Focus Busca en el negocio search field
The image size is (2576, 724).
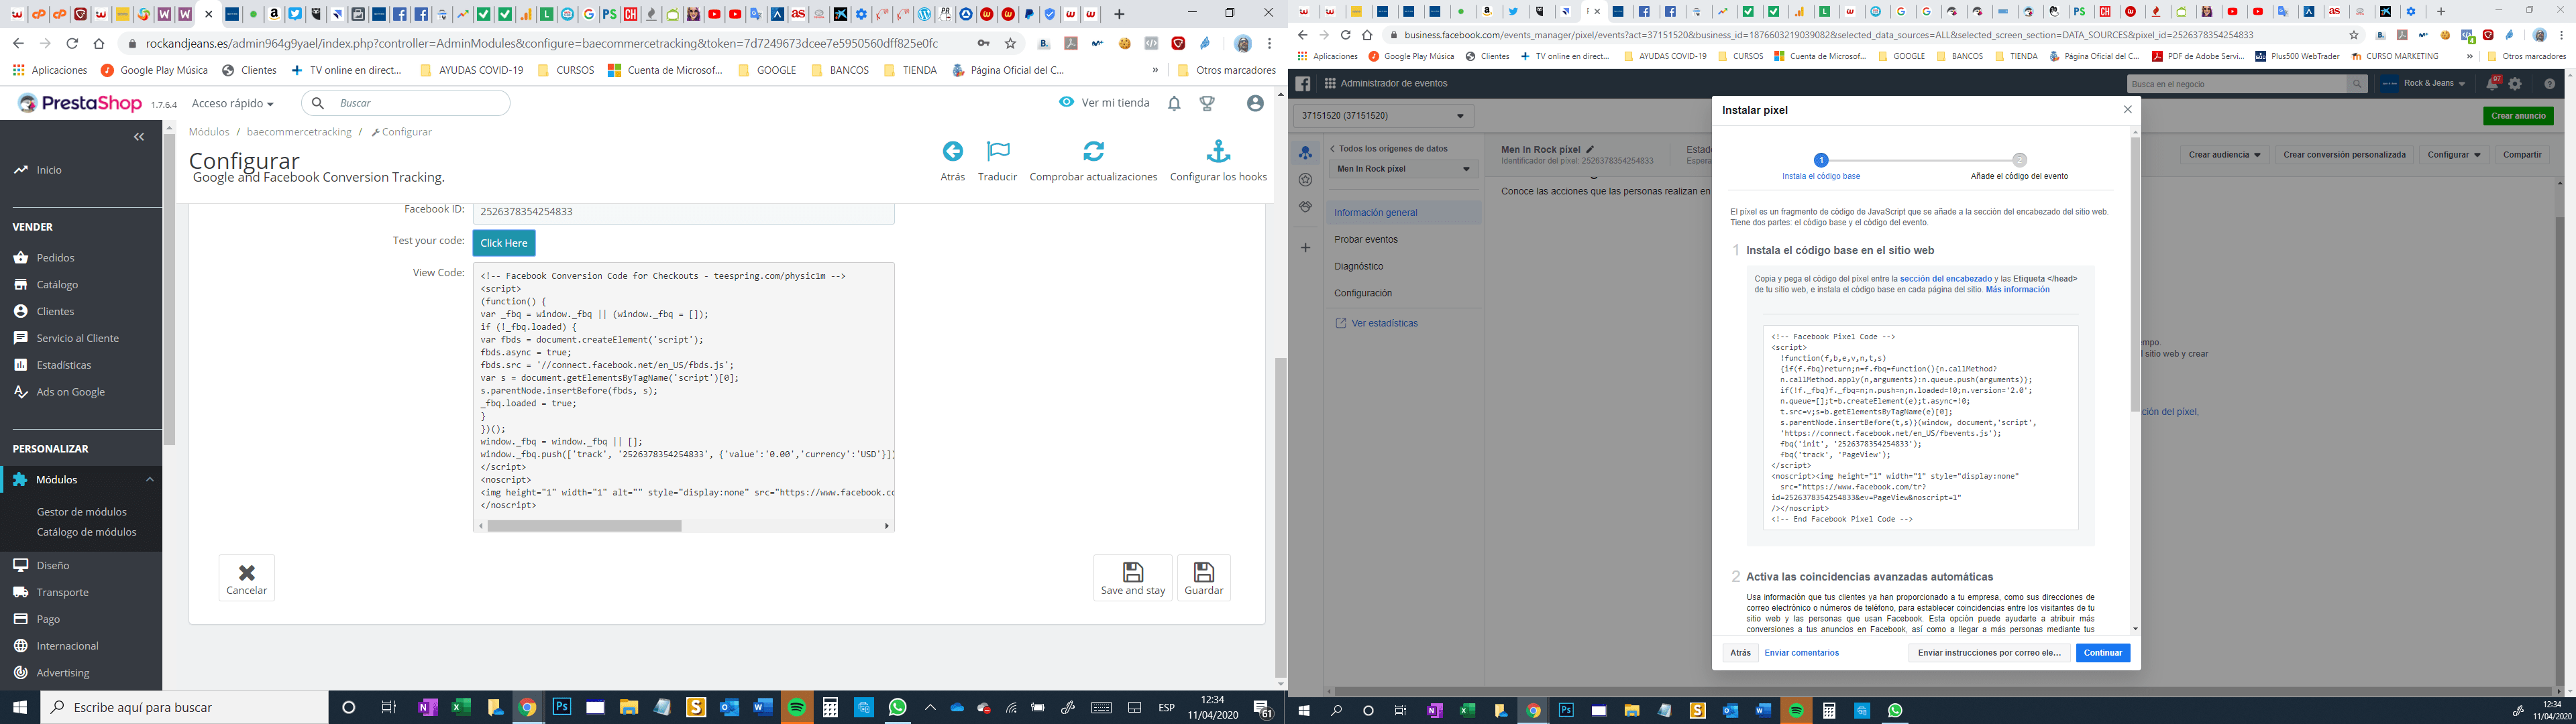[2237, 84]
